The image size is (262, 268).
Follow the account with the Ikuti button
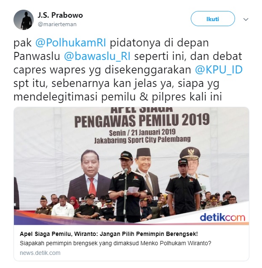pos(213,19)
